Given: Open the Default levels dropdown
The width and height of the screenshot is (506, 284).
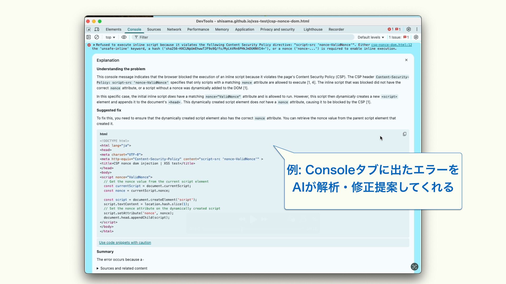Looking at the screenshot, I should [x=371, y=37].
